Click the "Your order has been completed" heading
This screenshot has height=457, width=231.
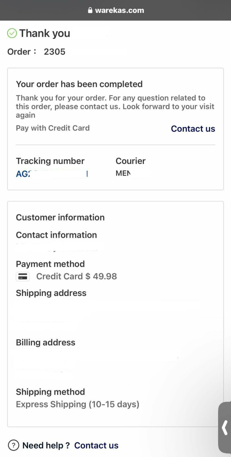79,84
